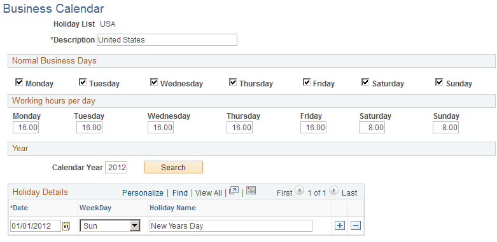Click Last link in grid navigation
Screen dimensions: 497x242
(x=349, y=193)
